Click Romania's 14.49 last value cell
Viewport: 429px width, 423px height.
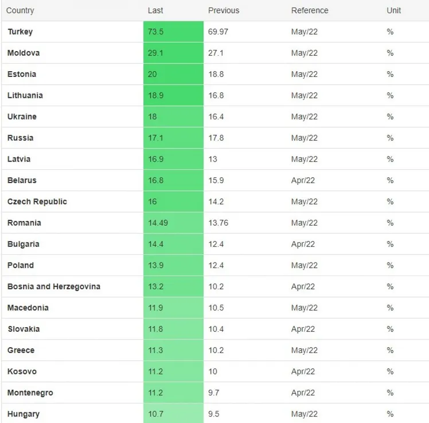tap(173, 223)
